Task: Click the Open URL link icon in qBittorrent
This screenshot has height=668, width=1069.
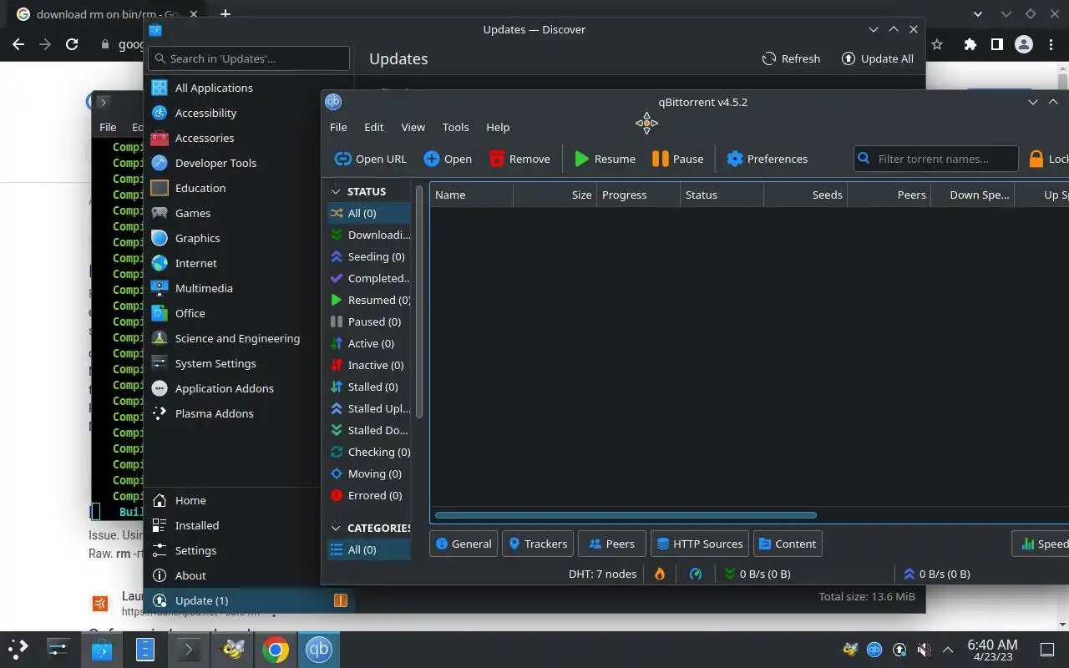Action: click(342, 159)
